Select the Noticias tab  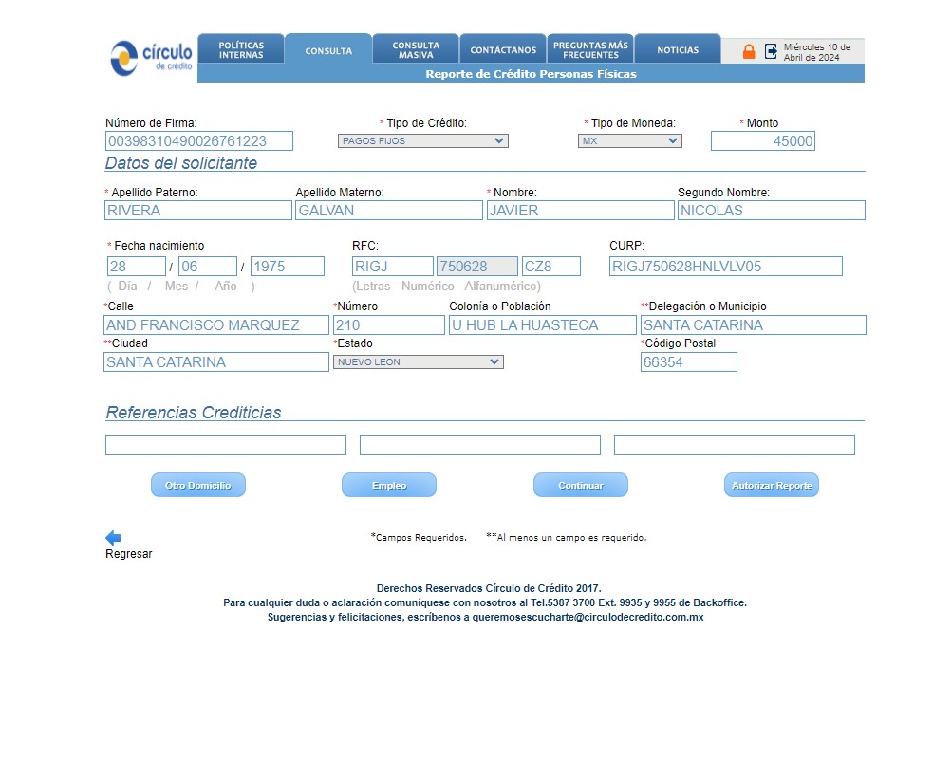[678, 50]
